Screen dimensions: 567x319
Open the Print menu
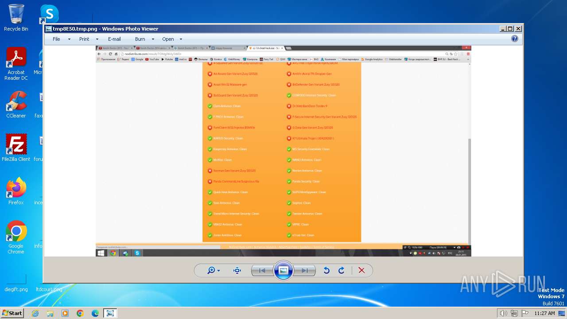(84, 39)
